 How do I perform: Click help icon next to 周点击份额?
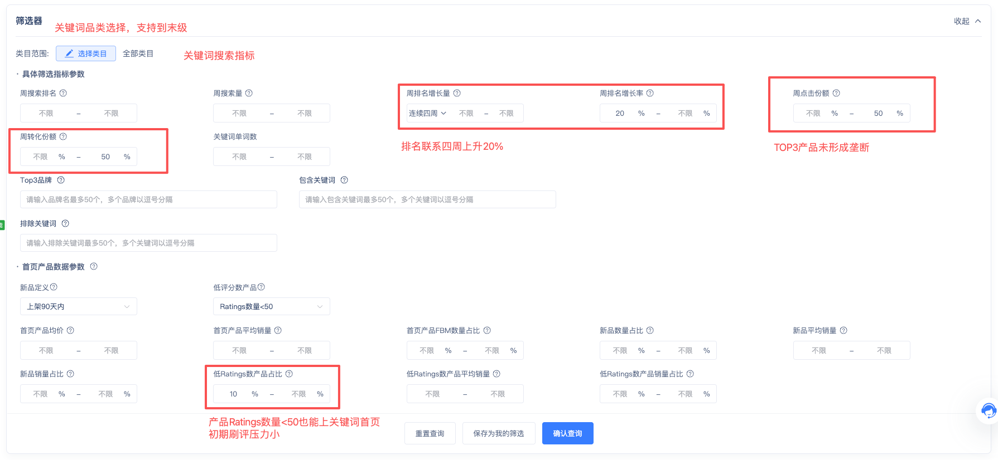tap(836, 93)
